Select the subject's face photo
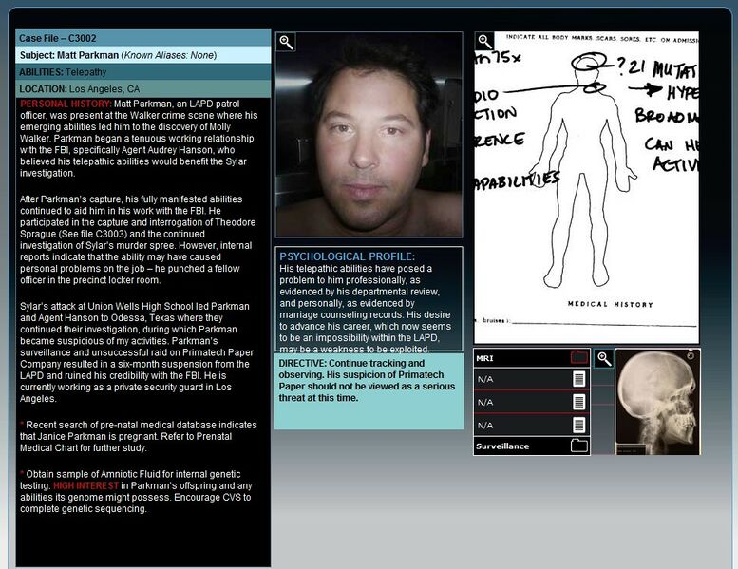 [x=369, y=138]
